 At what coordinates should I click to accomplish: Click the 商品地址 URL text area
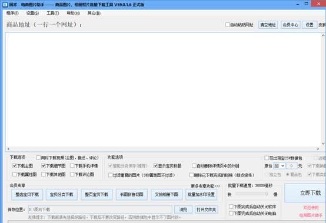pos(164,89)
